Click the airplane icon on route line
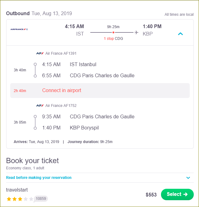Image resolution: width=199 pixels, height=207 pixels. (137, 32)
